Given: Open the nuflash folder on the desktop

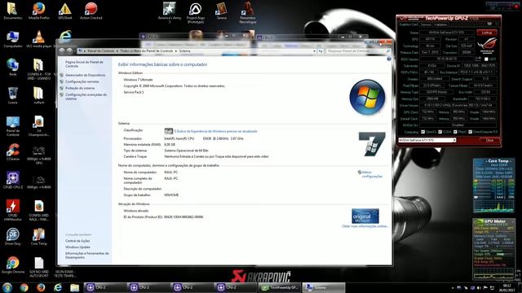Looking at the screenshot, I should click(39, 96).
